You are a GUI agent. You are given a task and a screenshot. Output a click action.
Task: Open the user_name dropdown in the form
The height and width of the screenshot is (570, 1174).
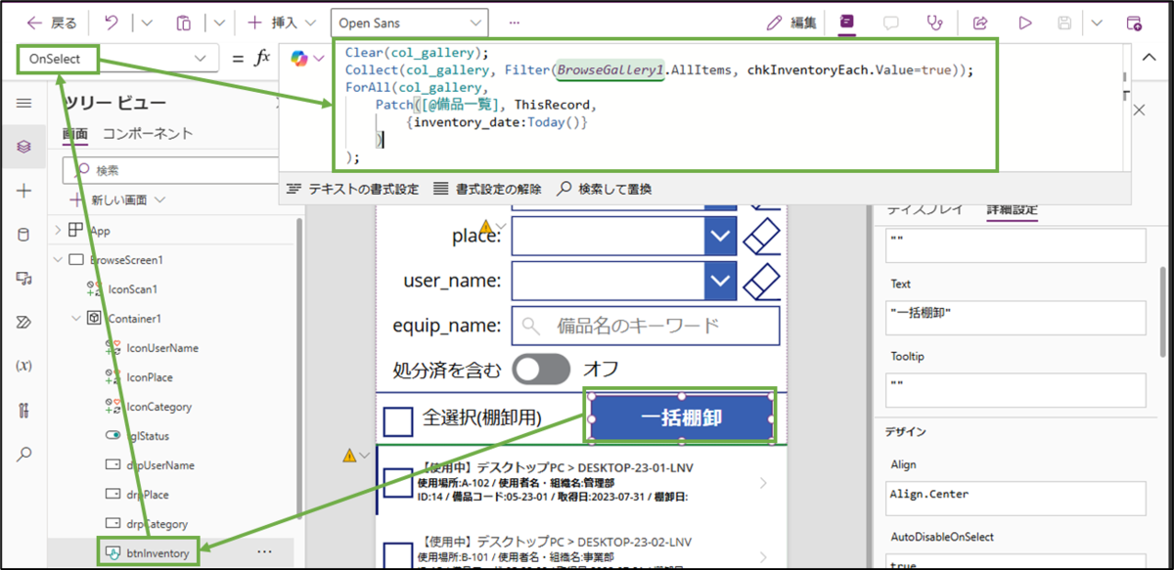(722, 281)
